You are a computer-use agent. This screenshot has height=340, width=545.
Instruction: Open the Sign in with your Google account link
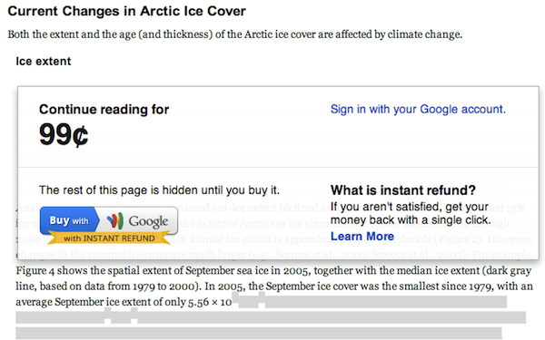(x=418, y=110)
